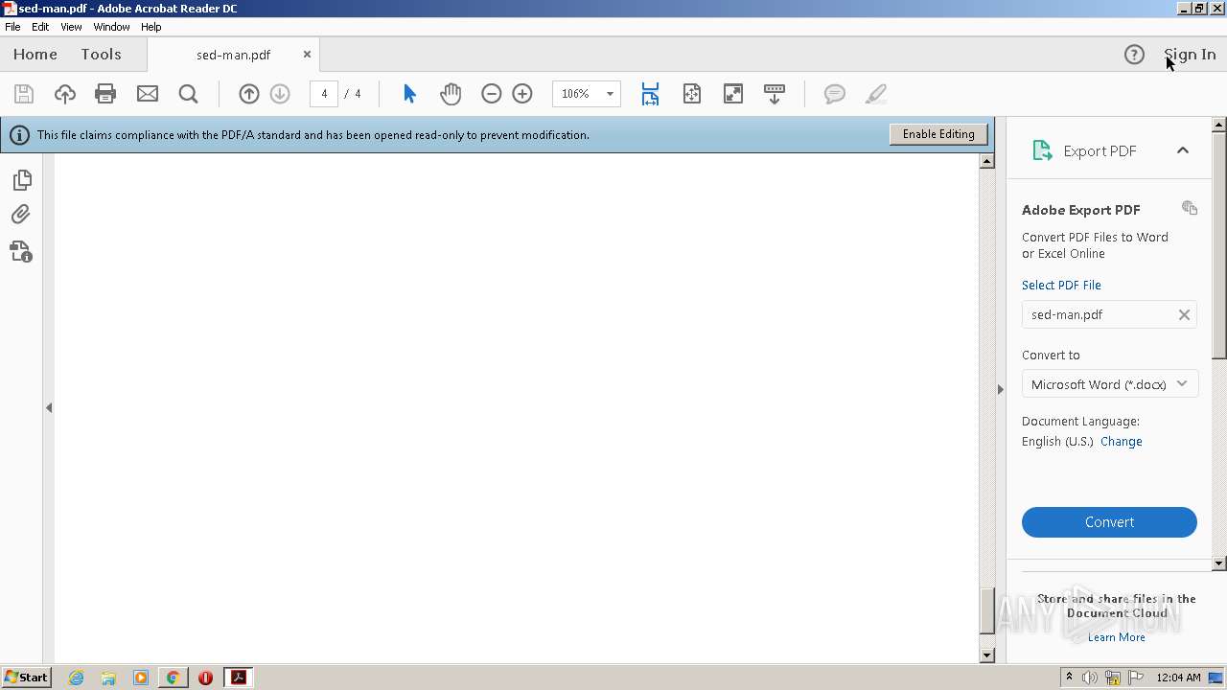The image size is (1227, 690).
Task: Go to next page arrow
Action: pyautogui.click(x=280, y=94)
